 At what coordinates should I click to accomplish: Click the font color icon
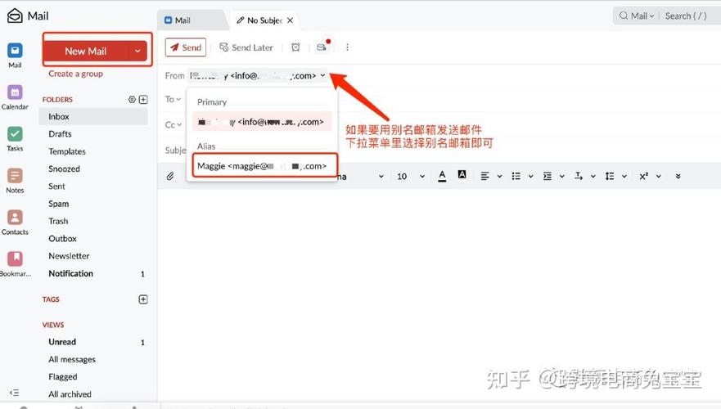coord(442,176)
